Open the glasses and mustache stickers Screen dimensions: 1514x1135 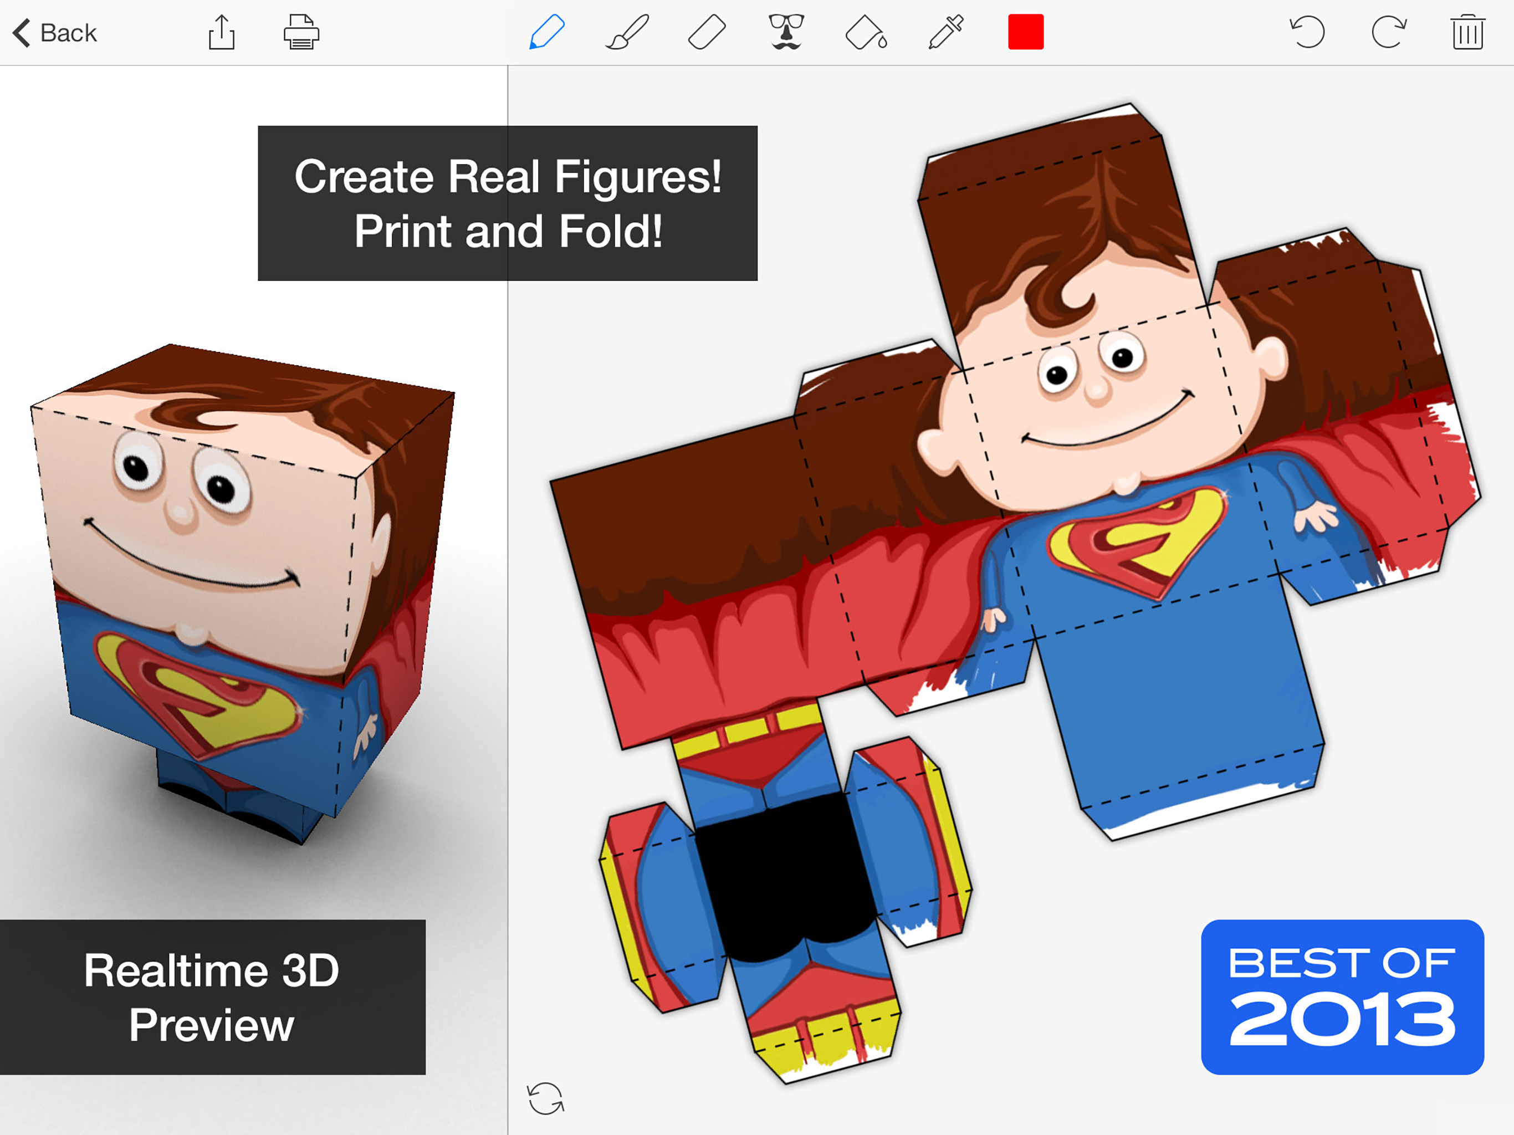[x=786, y=32]
